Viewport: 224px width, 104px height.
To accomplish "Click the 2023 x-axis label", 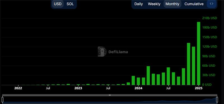I will tap(78, 88).
